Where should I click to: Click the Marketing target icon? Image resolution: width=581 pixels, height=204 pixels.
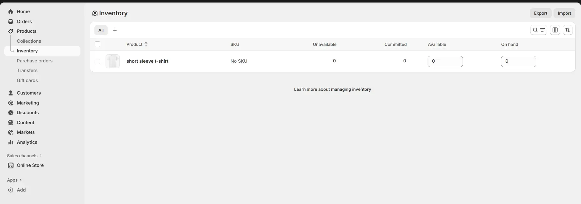[11, 103]
